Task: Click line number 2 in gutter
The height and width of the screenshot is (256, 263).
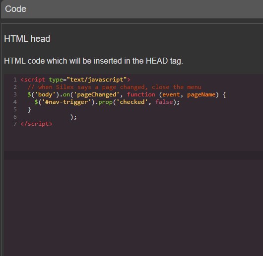Action: pos(15,87)
